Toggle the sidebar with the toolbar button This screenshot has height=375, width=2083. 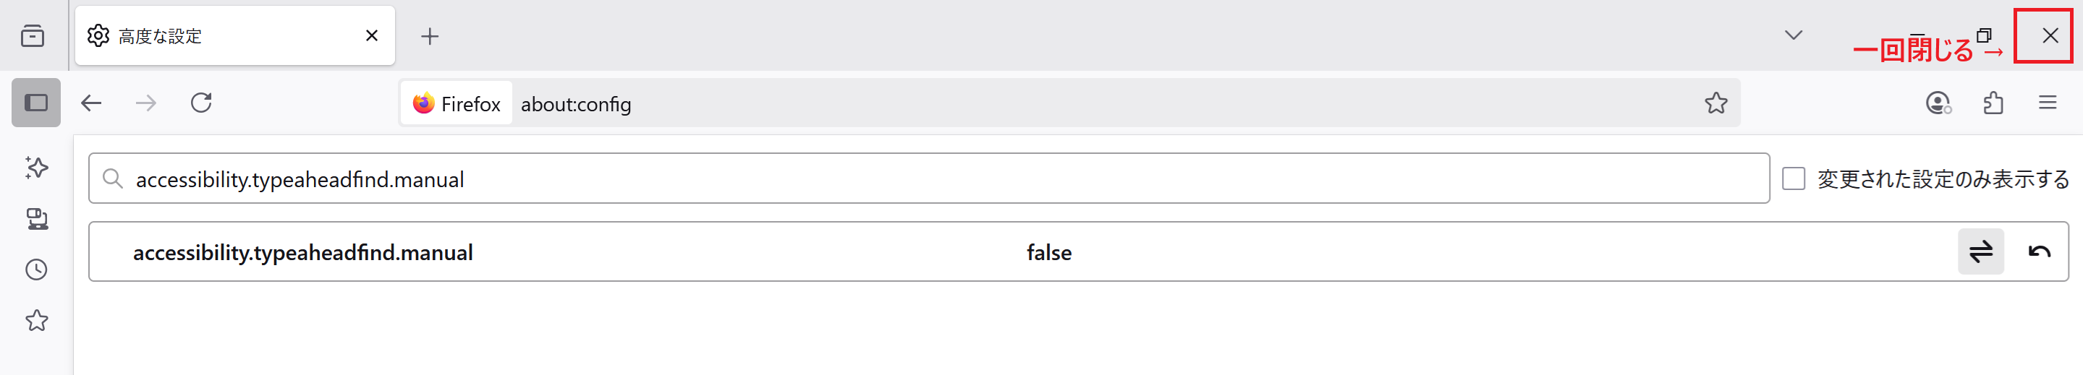click(x=35, y=103)
